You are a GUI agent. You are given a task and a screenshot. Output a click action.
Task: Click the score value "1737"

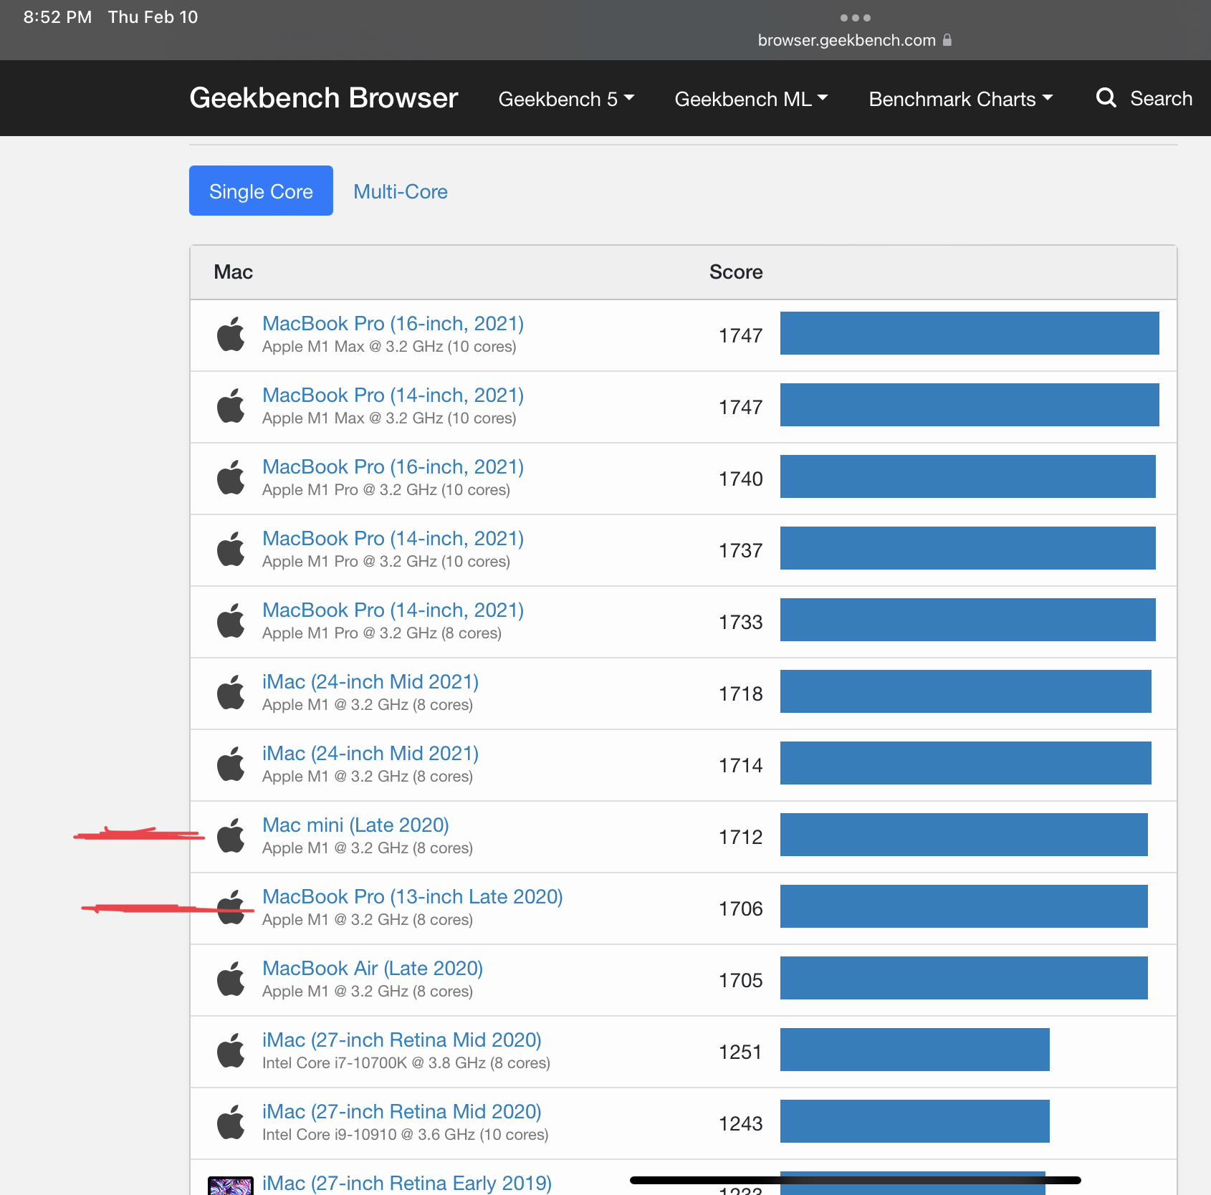(741, 550)
